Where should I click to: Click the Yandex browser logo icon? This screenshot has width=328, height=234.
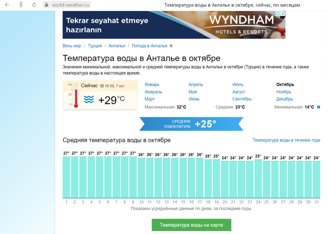pyautogui.click(x=21, y=5)
